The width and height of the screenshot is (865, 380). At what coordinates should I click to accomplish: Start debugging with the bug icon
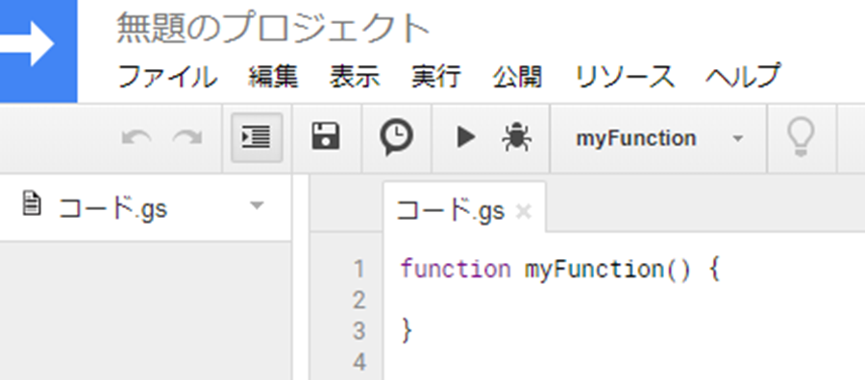tap(517, 137)
